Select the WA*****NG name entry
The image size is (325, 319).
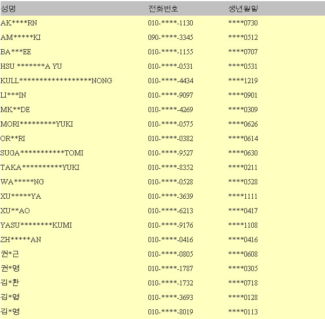22,182
